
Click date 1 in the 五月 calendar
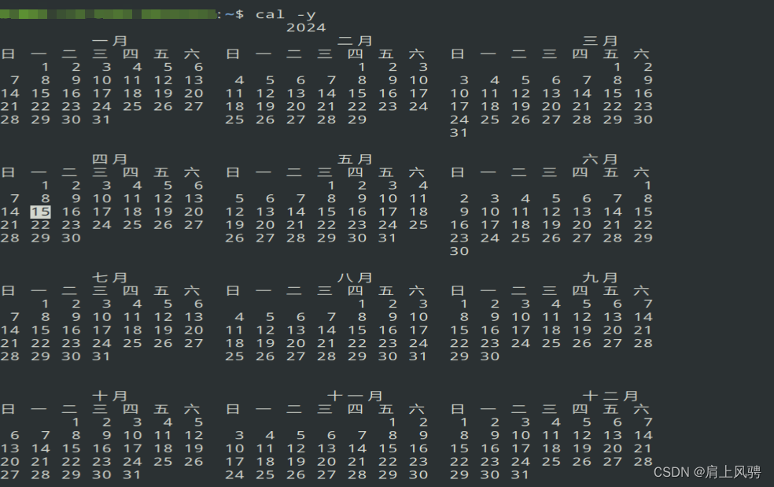pyautogui.click(x=331, y=185)
